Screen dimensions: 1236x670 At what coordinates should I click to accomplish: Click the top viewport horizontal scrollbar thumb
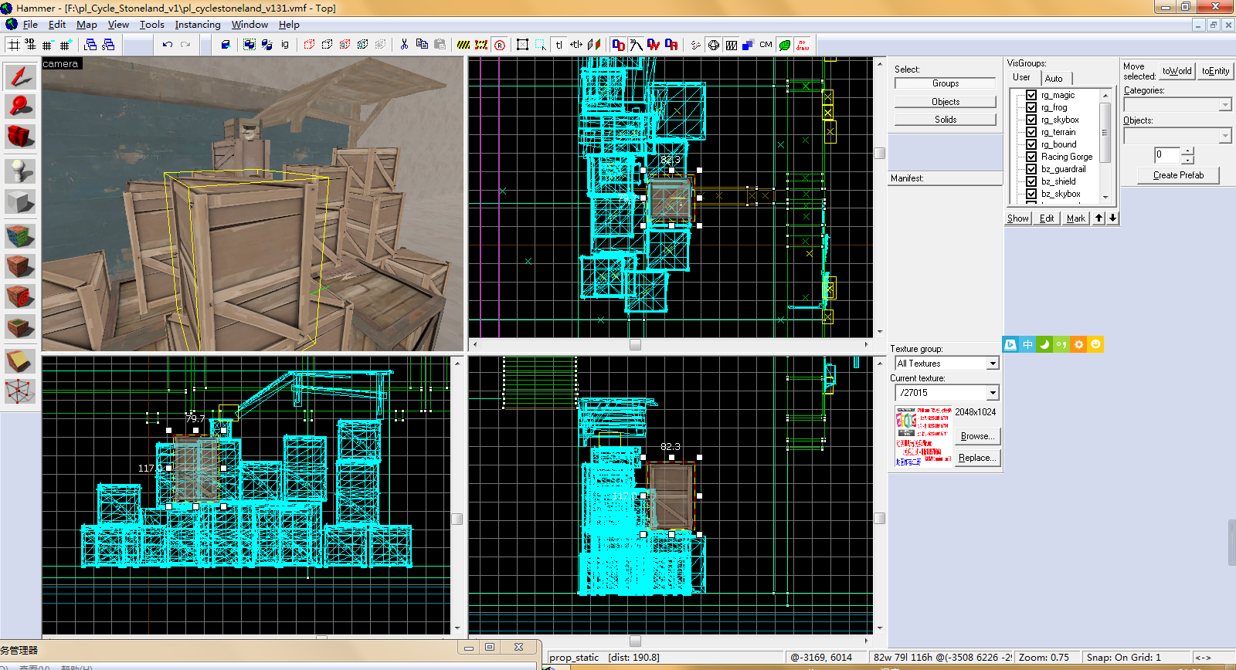(635, 344)
